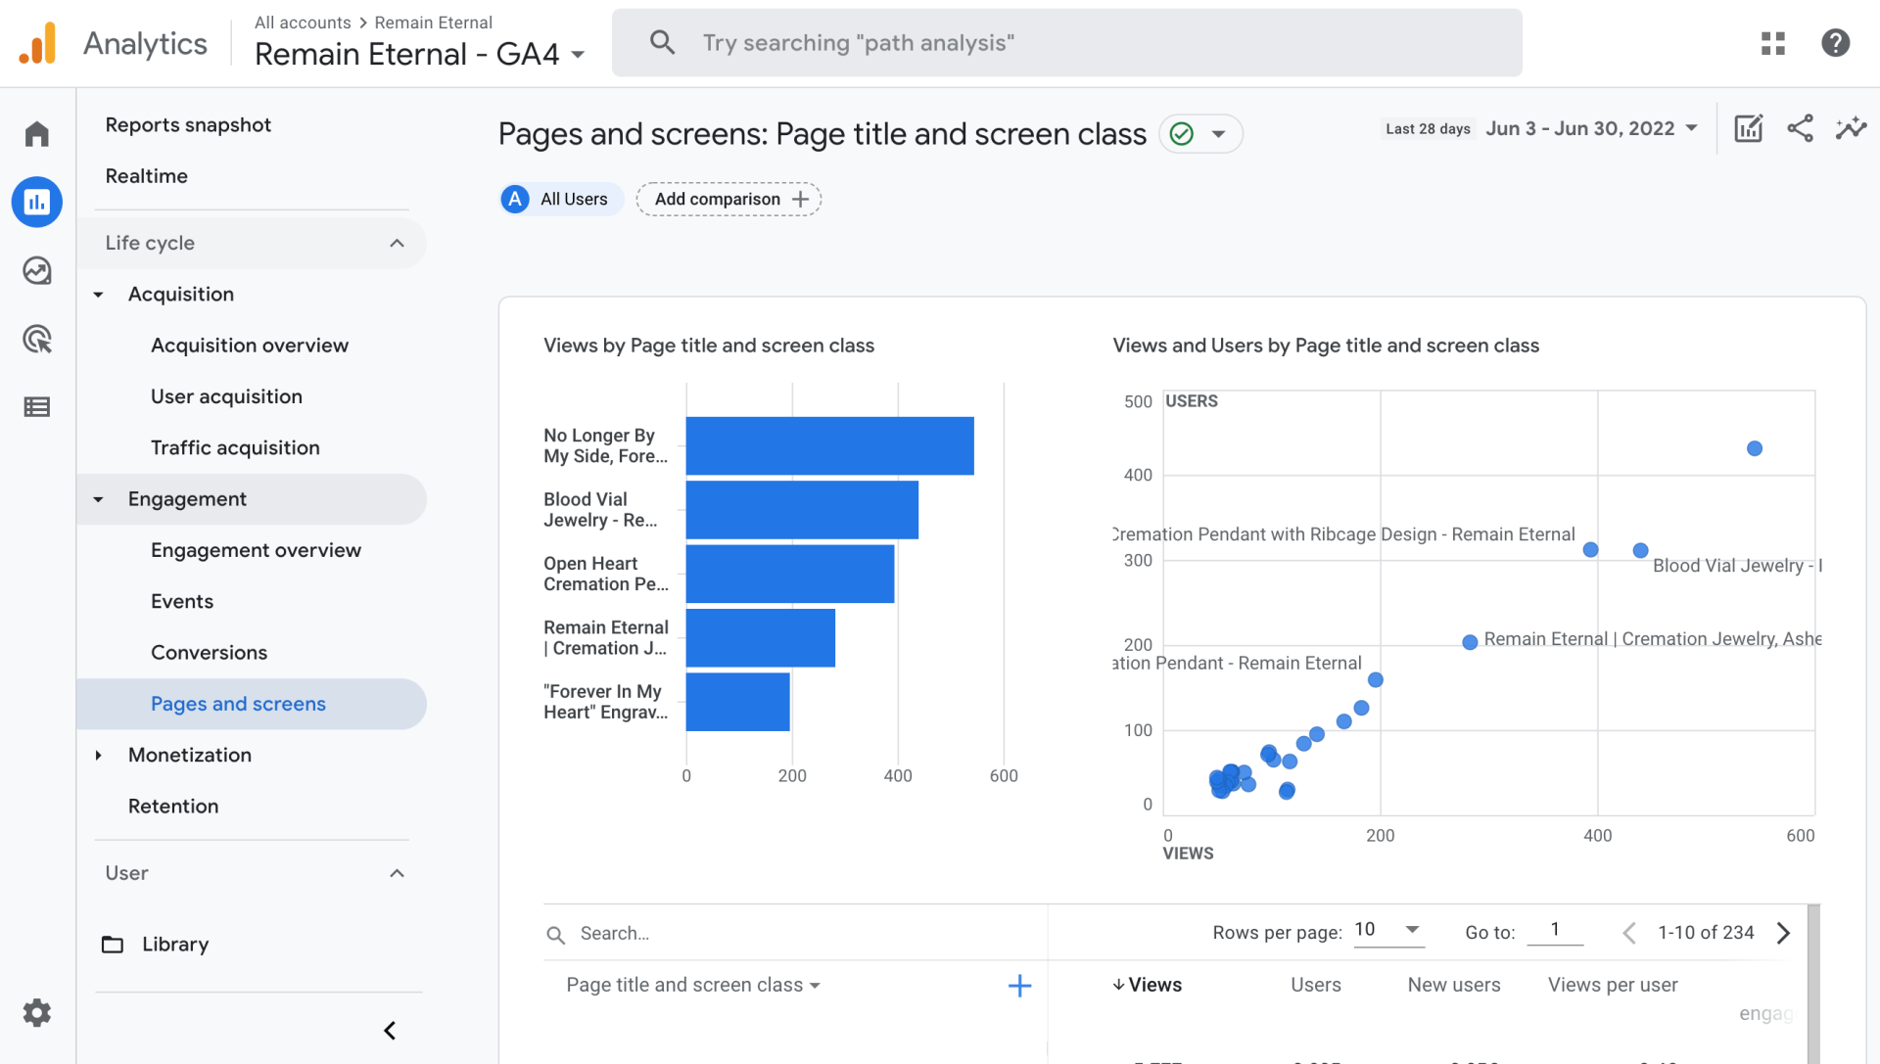The width and height of the screenshot is (1880, 1064).
Task: Sort table by Users column
Action: (1316, 985)
